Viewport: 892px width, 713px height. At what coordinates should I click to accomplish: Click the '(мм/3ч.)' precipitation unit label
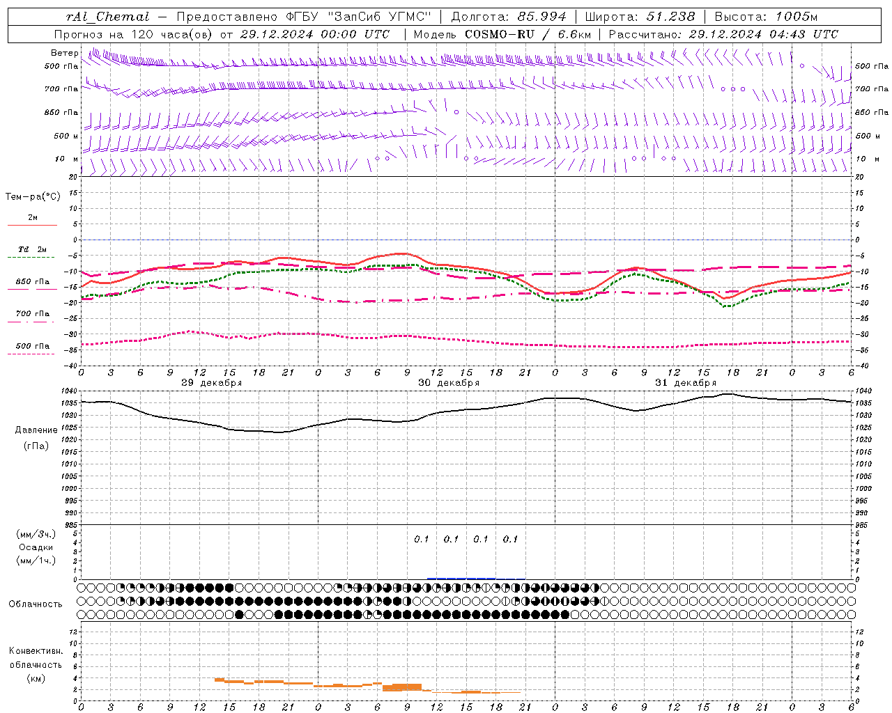click(x=36, y=534)
